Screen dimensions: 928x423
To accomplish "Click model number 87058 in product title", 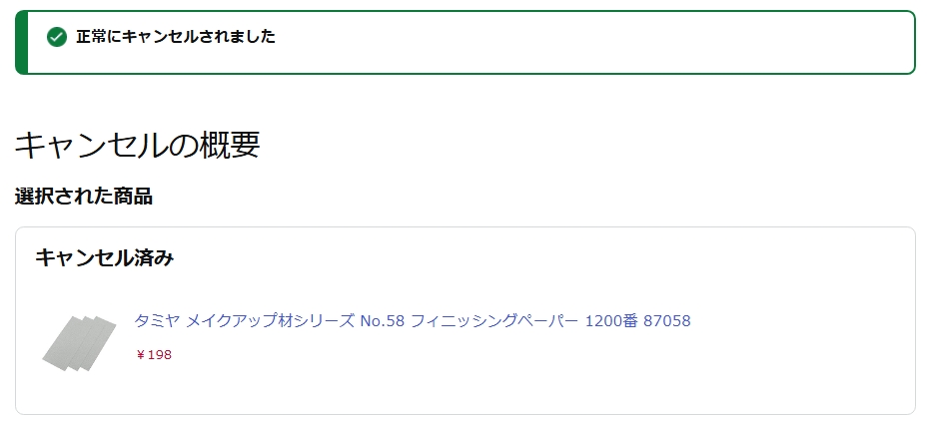I will (667, 321).
